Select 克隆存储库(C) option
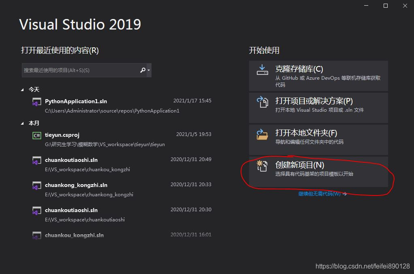The height and width of the screenshot is (274, 414). coord(318,76)
